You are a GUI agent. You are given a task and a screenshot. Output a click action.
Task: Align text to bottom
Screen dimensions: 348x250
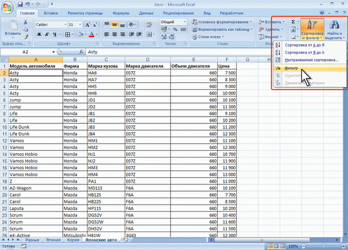[x=122, y=24]
